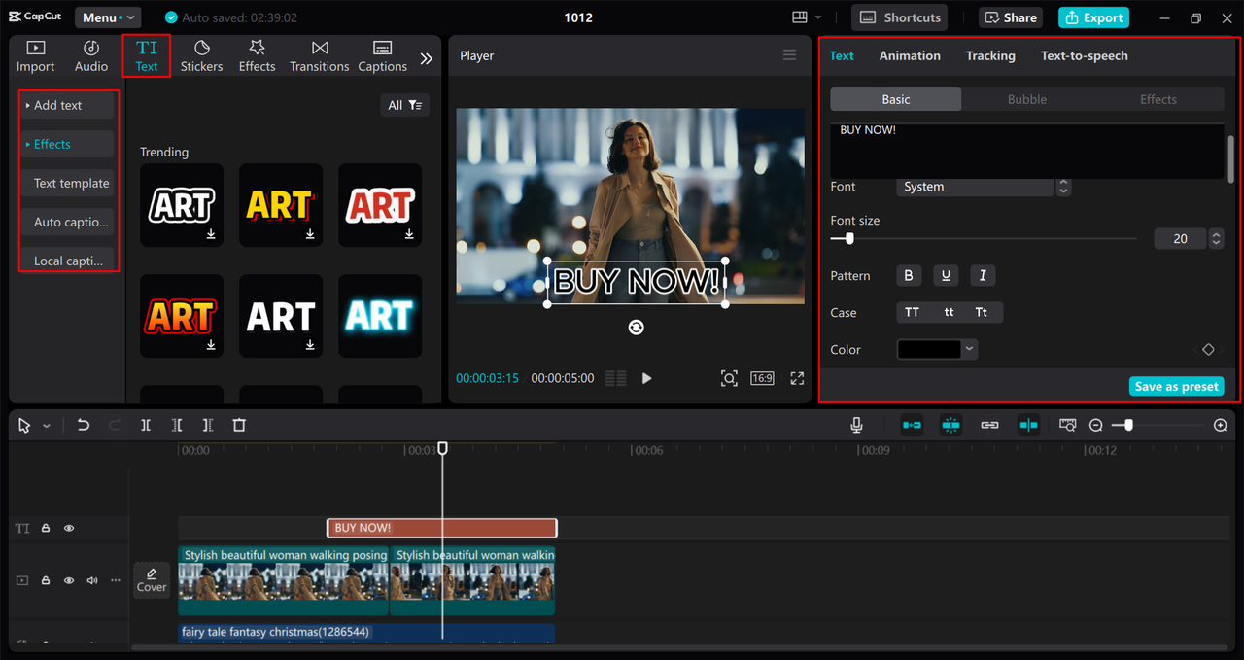This screenshot has height=660, width=1244.
Task: Open the full-frame preview zoom icon
Action: 729,378
